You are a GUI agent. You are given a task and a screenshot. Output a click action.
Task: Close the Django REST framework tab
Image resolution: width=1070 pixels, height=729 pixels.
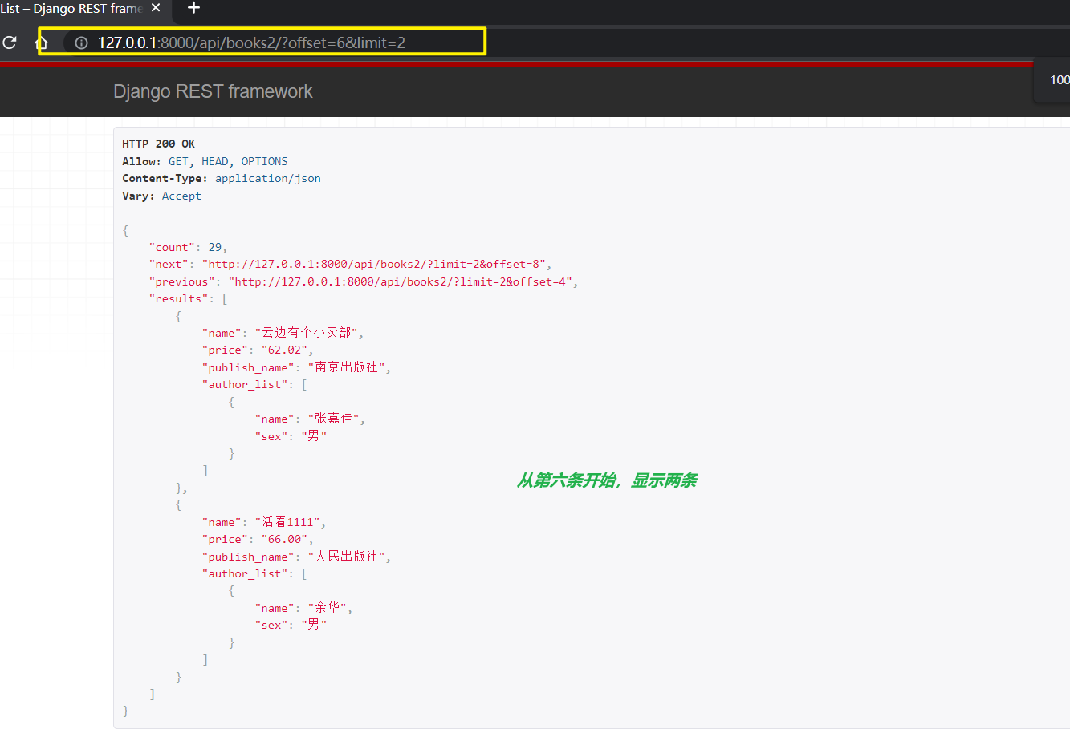click(x=156, y=8)
